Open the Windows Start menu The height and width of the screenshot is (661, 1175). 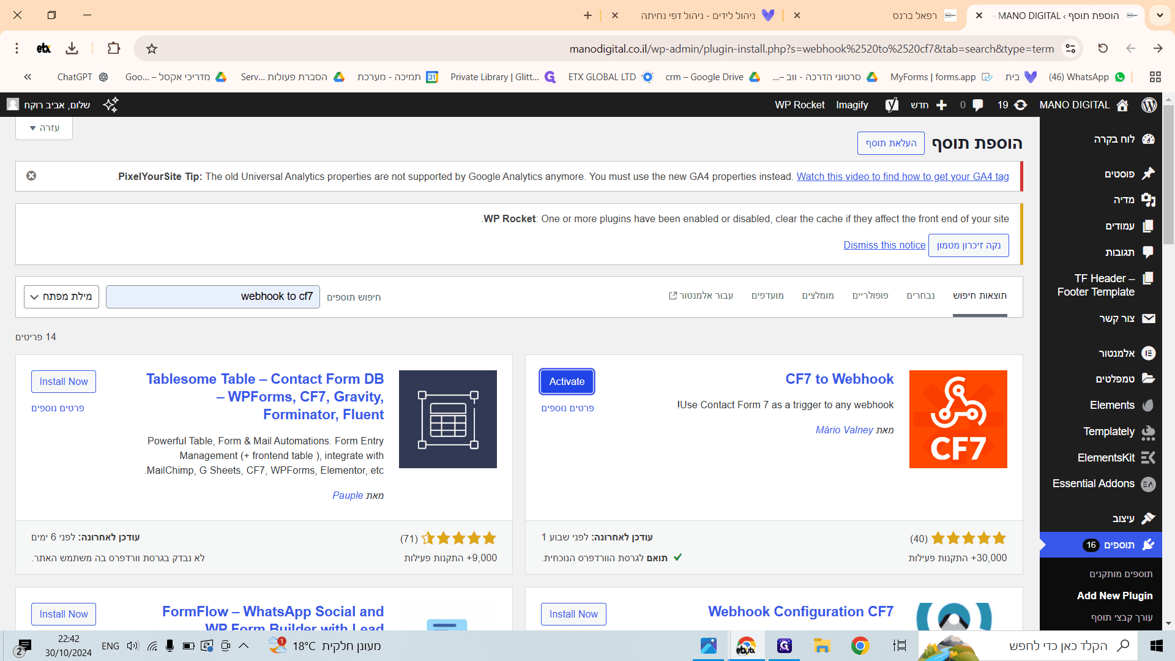coord(1157,646)
